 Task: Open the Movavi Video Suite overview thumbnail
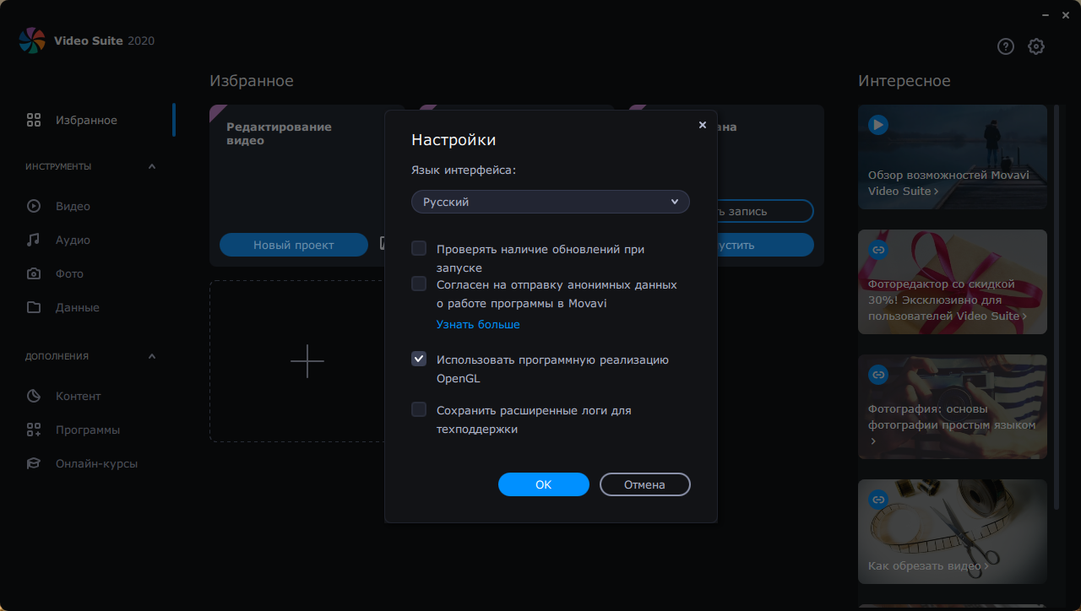tap(953, 156)
